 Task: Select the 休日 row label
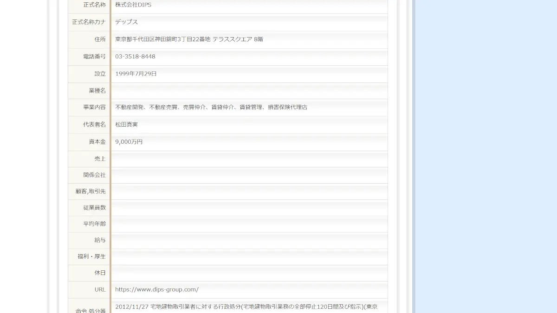click(100, 273)
